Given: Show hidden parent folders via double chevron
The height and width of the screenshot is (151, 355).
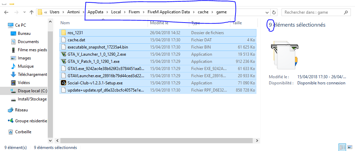Looking at the screenshot, I should point(46,12).
